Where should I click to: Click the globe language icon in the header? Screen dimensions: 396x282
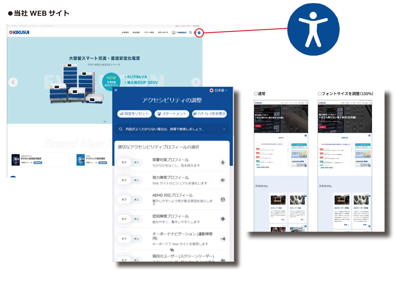(x=195, y=33)
